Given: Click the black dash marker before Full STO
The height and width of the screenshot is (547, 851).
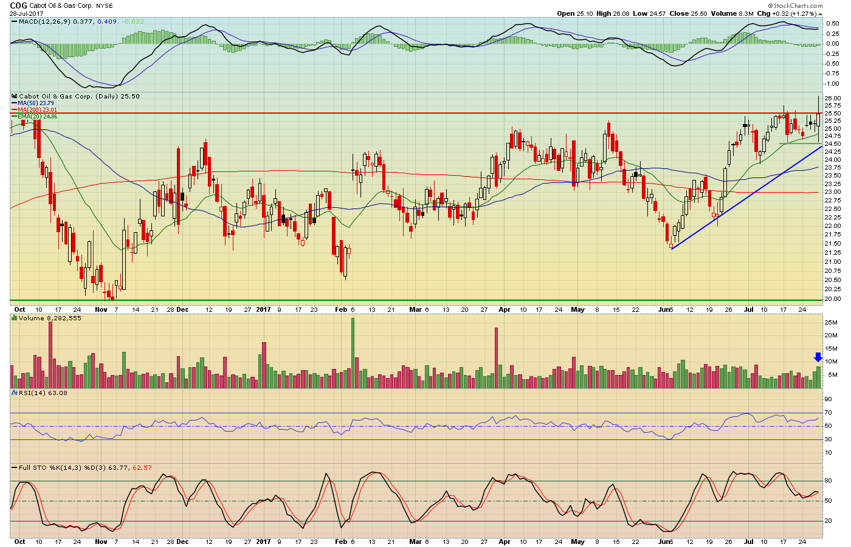Looking at the screenshot, I should 14,467.
